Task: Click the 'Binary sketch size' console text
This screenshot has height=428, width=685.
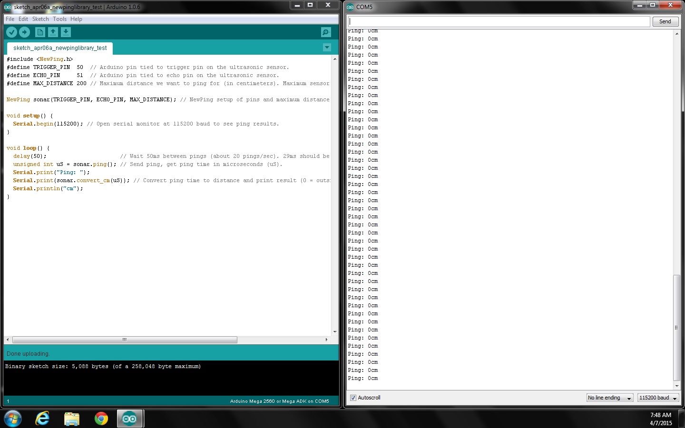Action: pos(103,367)
